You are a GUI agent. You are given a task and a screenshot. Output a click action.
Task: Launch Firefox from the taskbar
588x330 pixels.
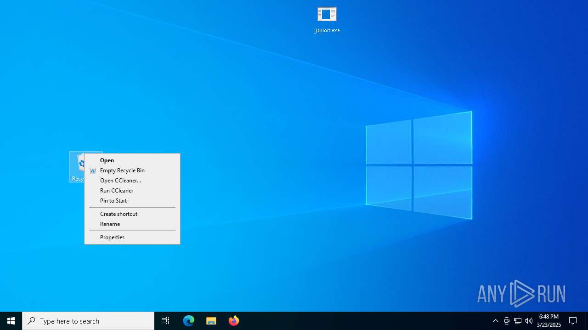click(234, 321)
